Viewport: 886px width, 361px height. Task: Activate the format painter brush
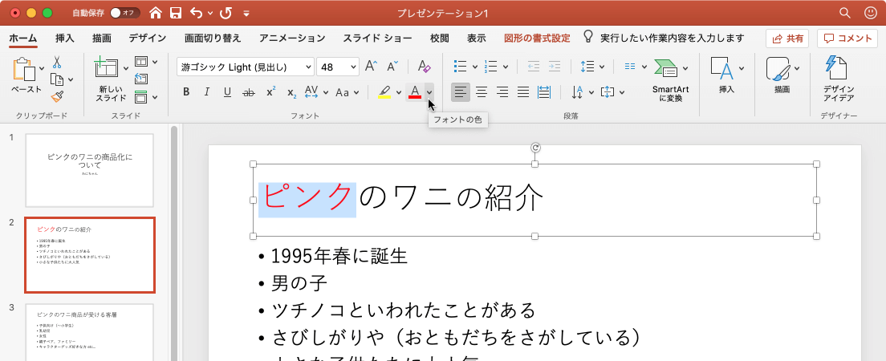(56, 97)
